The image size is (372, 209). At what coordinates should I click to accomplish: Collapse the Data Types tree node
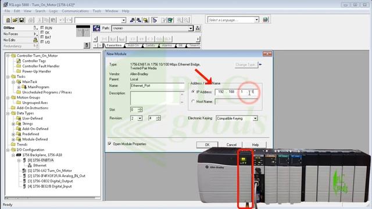coord(8,113)
